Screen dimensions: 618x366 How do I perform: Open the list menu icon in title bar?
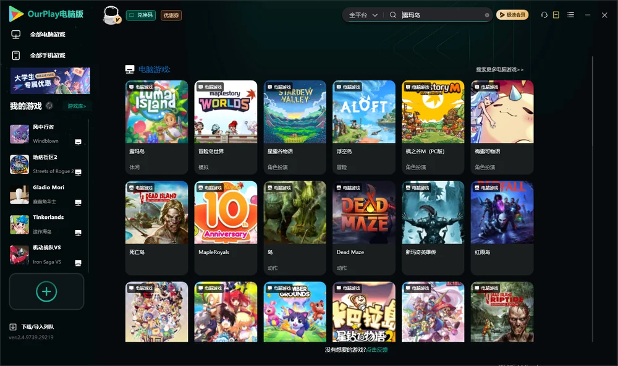click(570, 15)
